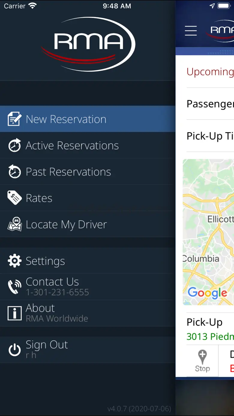Tap the Settings gear icon
The image size is (234, 416).
click(x=14, y=261)
